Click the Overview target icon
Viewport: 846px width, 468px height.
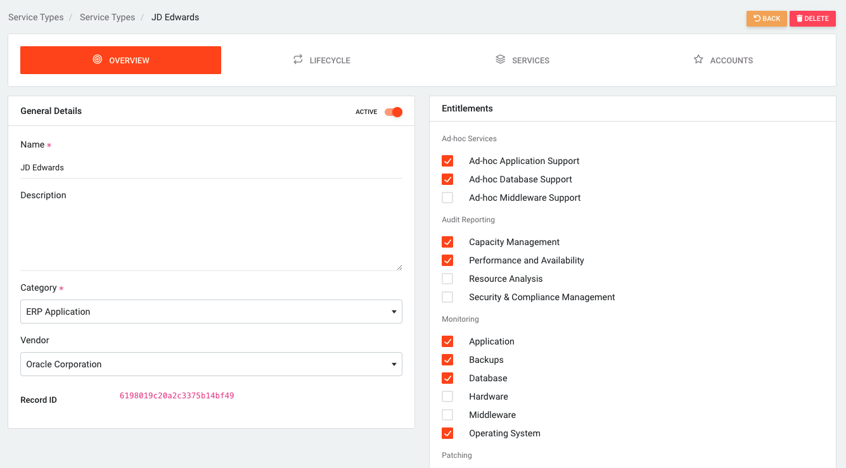point(97,60)
